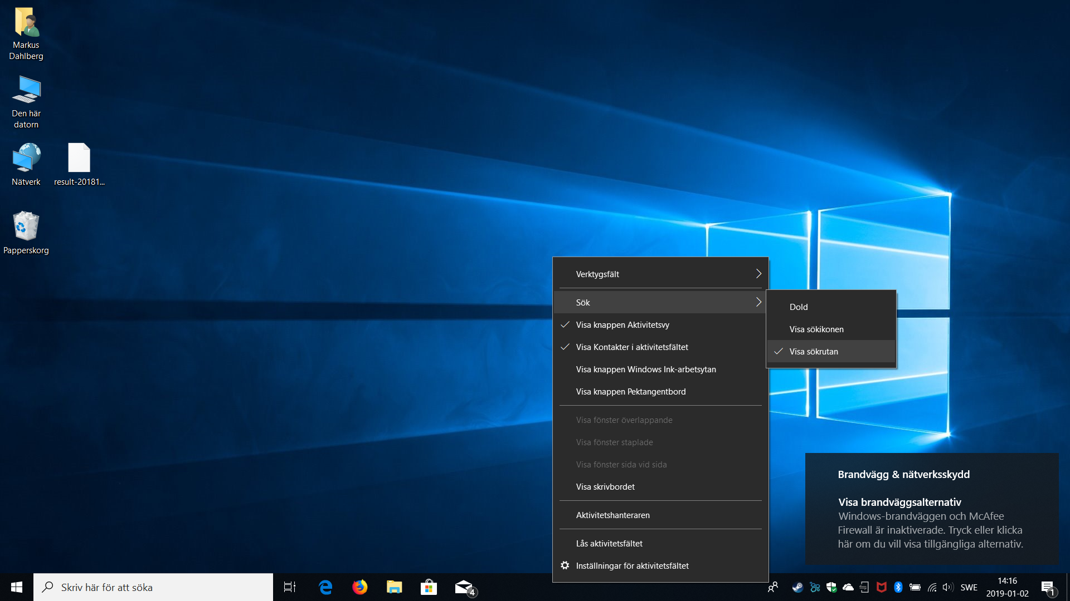Open the Microsoft Store taskbar icon
The width and height of the screenshot is (1070, 601).
pos(429,587)
